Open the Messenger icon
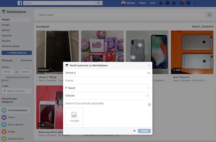The height and width of the screenshot is (142, 216). tap(167, 3)
